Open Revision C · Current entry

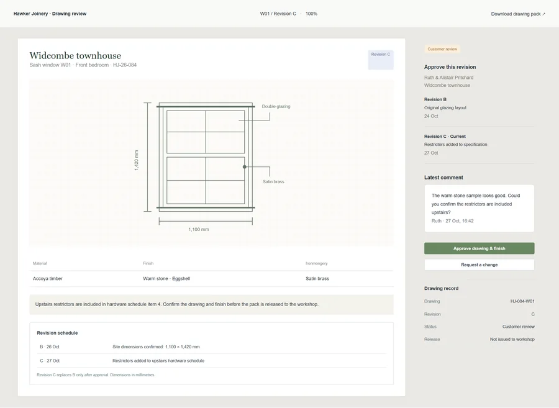coord(479,144)
